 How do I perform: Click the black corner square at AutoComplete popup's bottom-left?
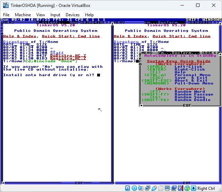141,106
